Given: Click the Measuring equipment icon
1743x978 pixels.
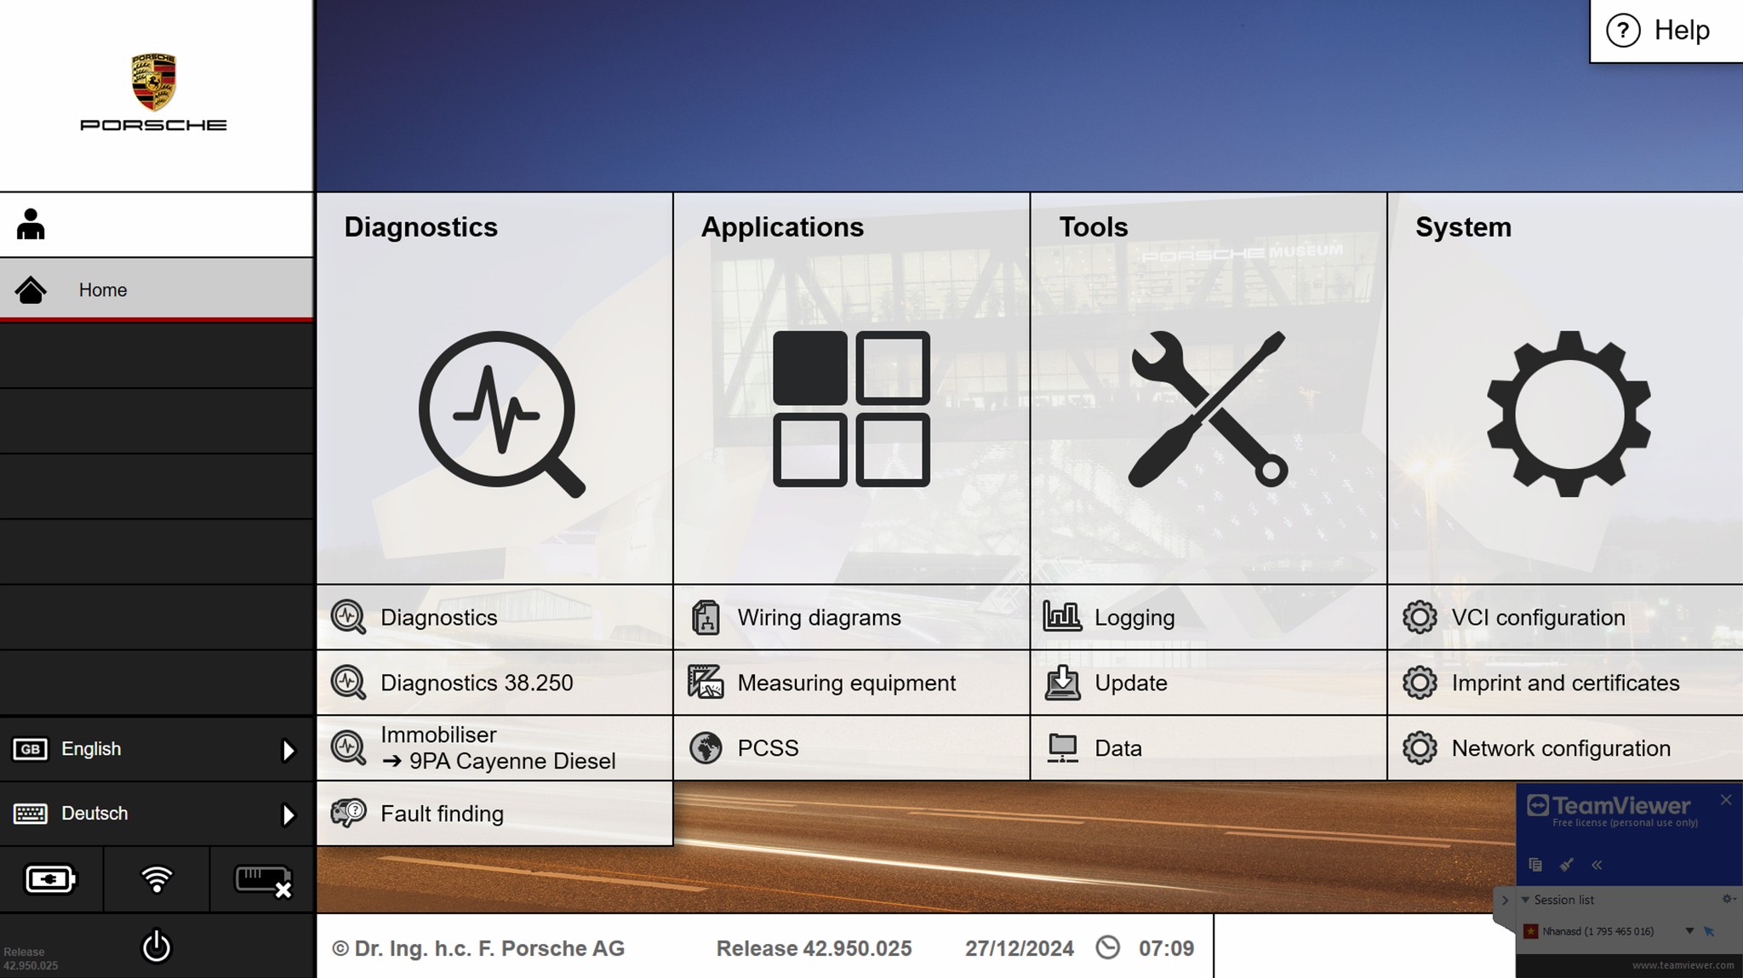Looking at the screenshot, I should [706, 683].
